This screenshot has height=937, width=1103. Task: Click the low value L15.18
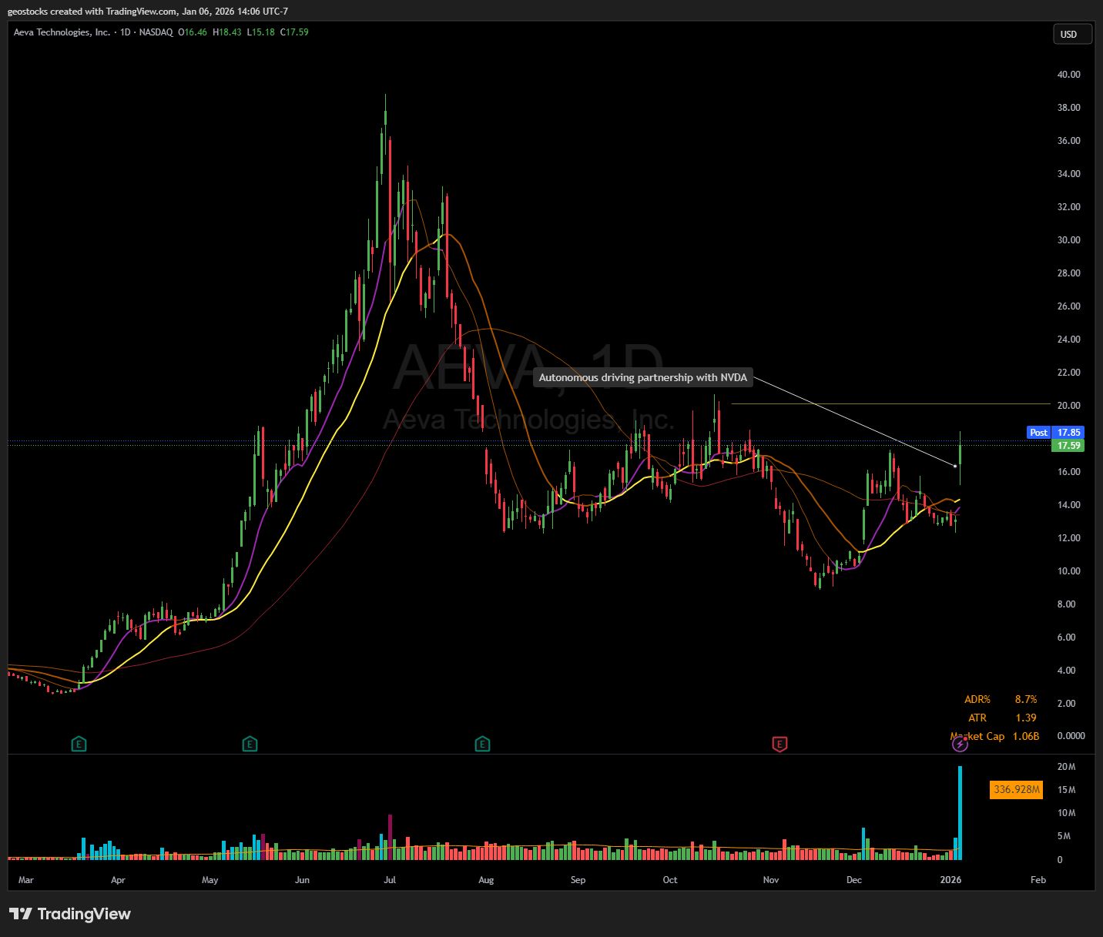pyautogui.click(x=261, y=32)
